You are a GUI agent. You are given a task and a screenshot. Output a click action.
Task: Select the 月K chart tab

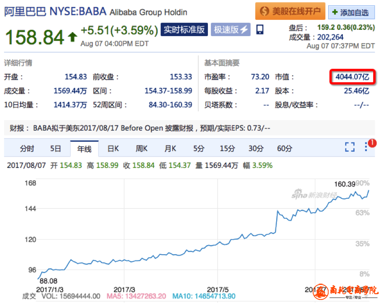pyautogui.click(x=170, y=149)
